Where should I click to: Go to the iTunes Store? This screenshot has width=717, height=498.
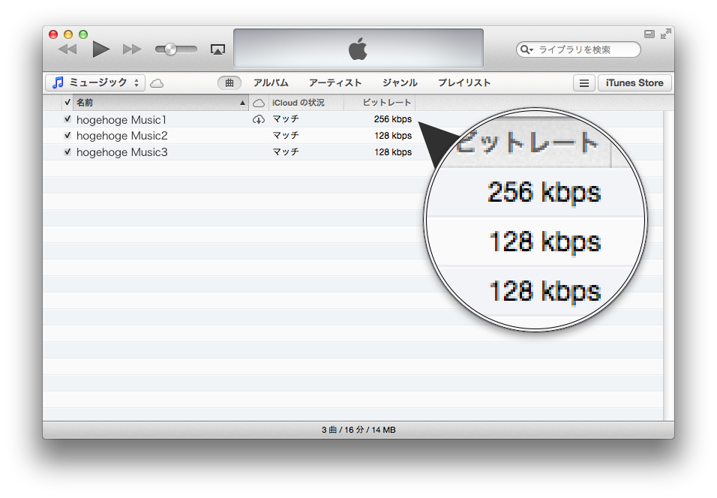[634, 83]
